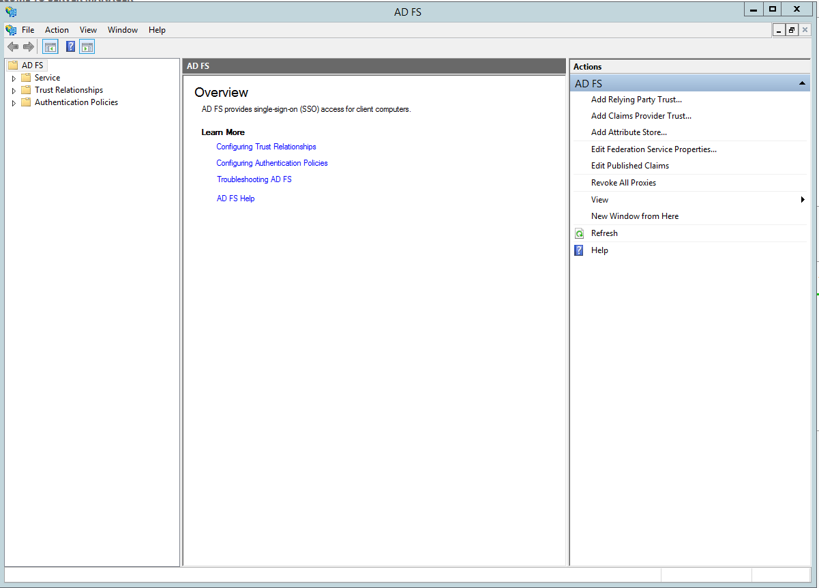Open Configuring Authentication Policies link
Viewport: 819px width, 588px height.
pos(272,163)
